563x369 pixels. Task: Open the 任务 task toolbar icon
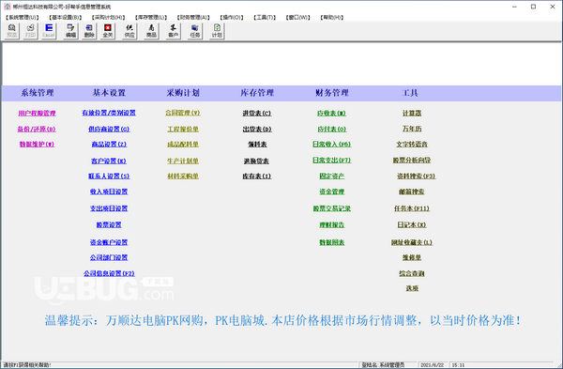pyautogui.click(x=195, y=31)
